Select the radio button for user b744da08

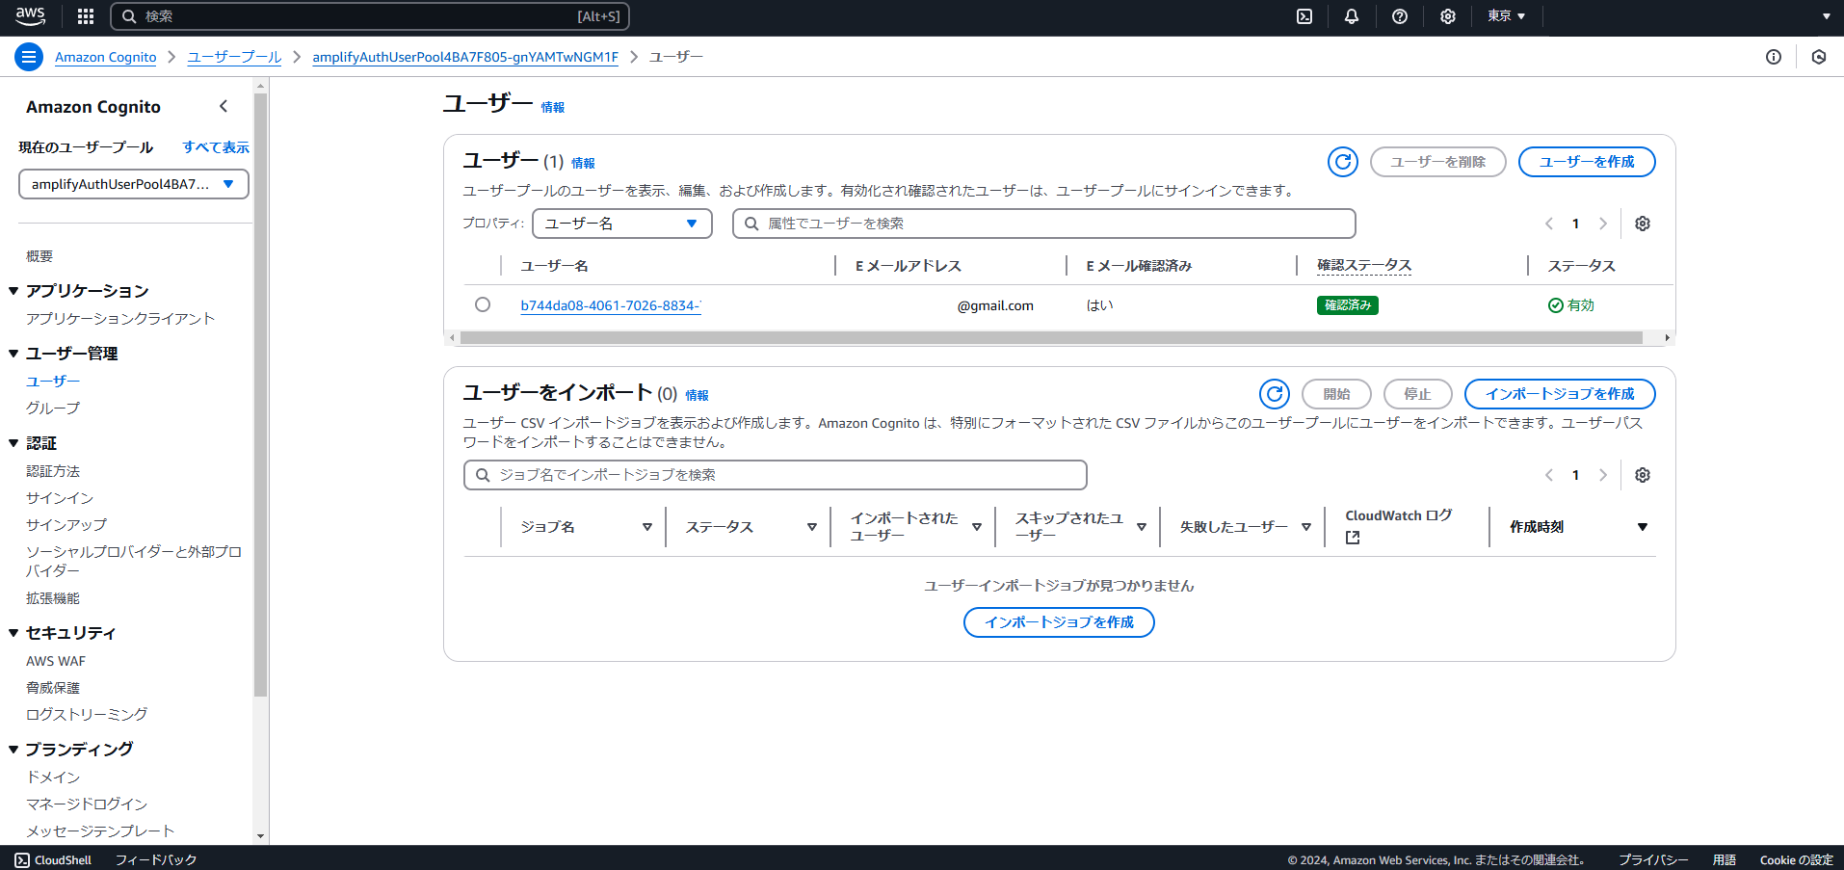(483, 304)
